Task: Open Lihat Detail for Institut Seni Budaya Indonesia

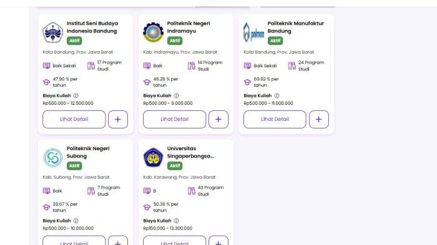Action: (x=74, y=120)
